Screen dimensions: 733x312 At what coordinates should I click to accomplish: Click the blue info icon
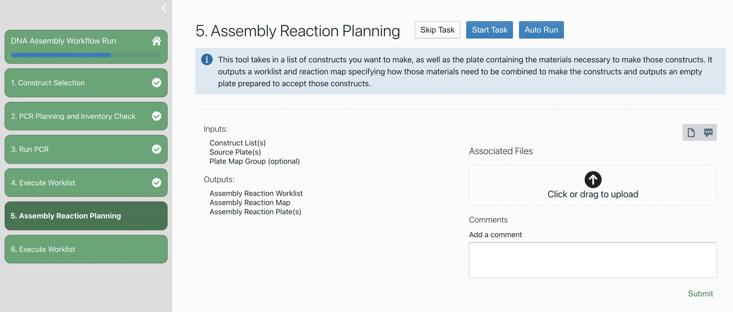point(207,59)
